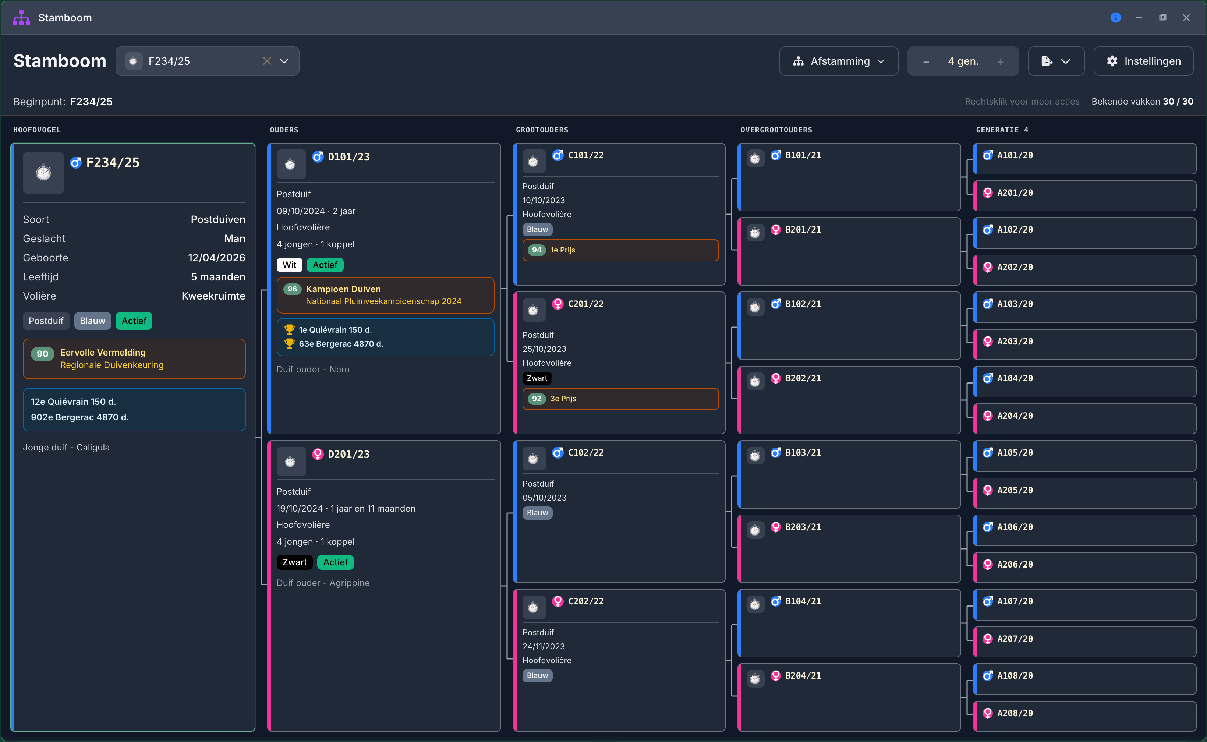Decrease generations with the minus button

click(926, 62)
